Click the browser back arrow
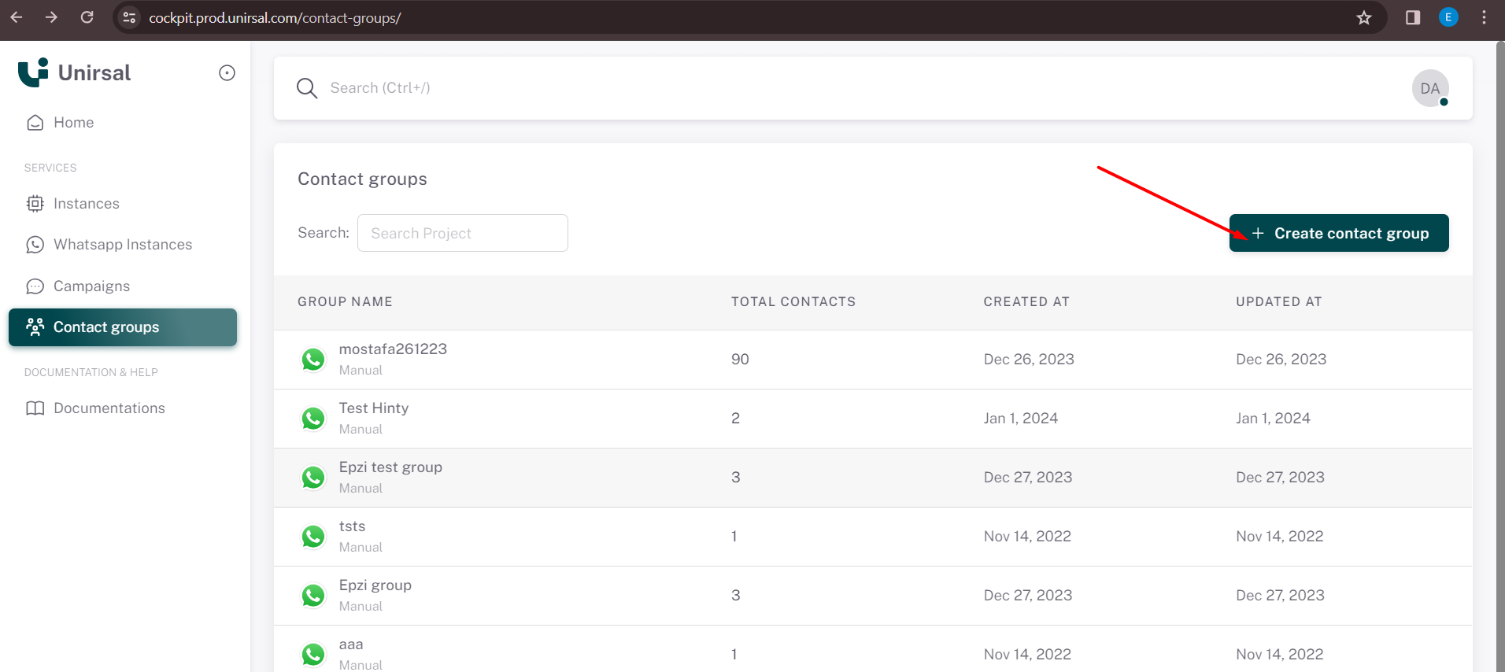1505x672 pixels. 17,17
